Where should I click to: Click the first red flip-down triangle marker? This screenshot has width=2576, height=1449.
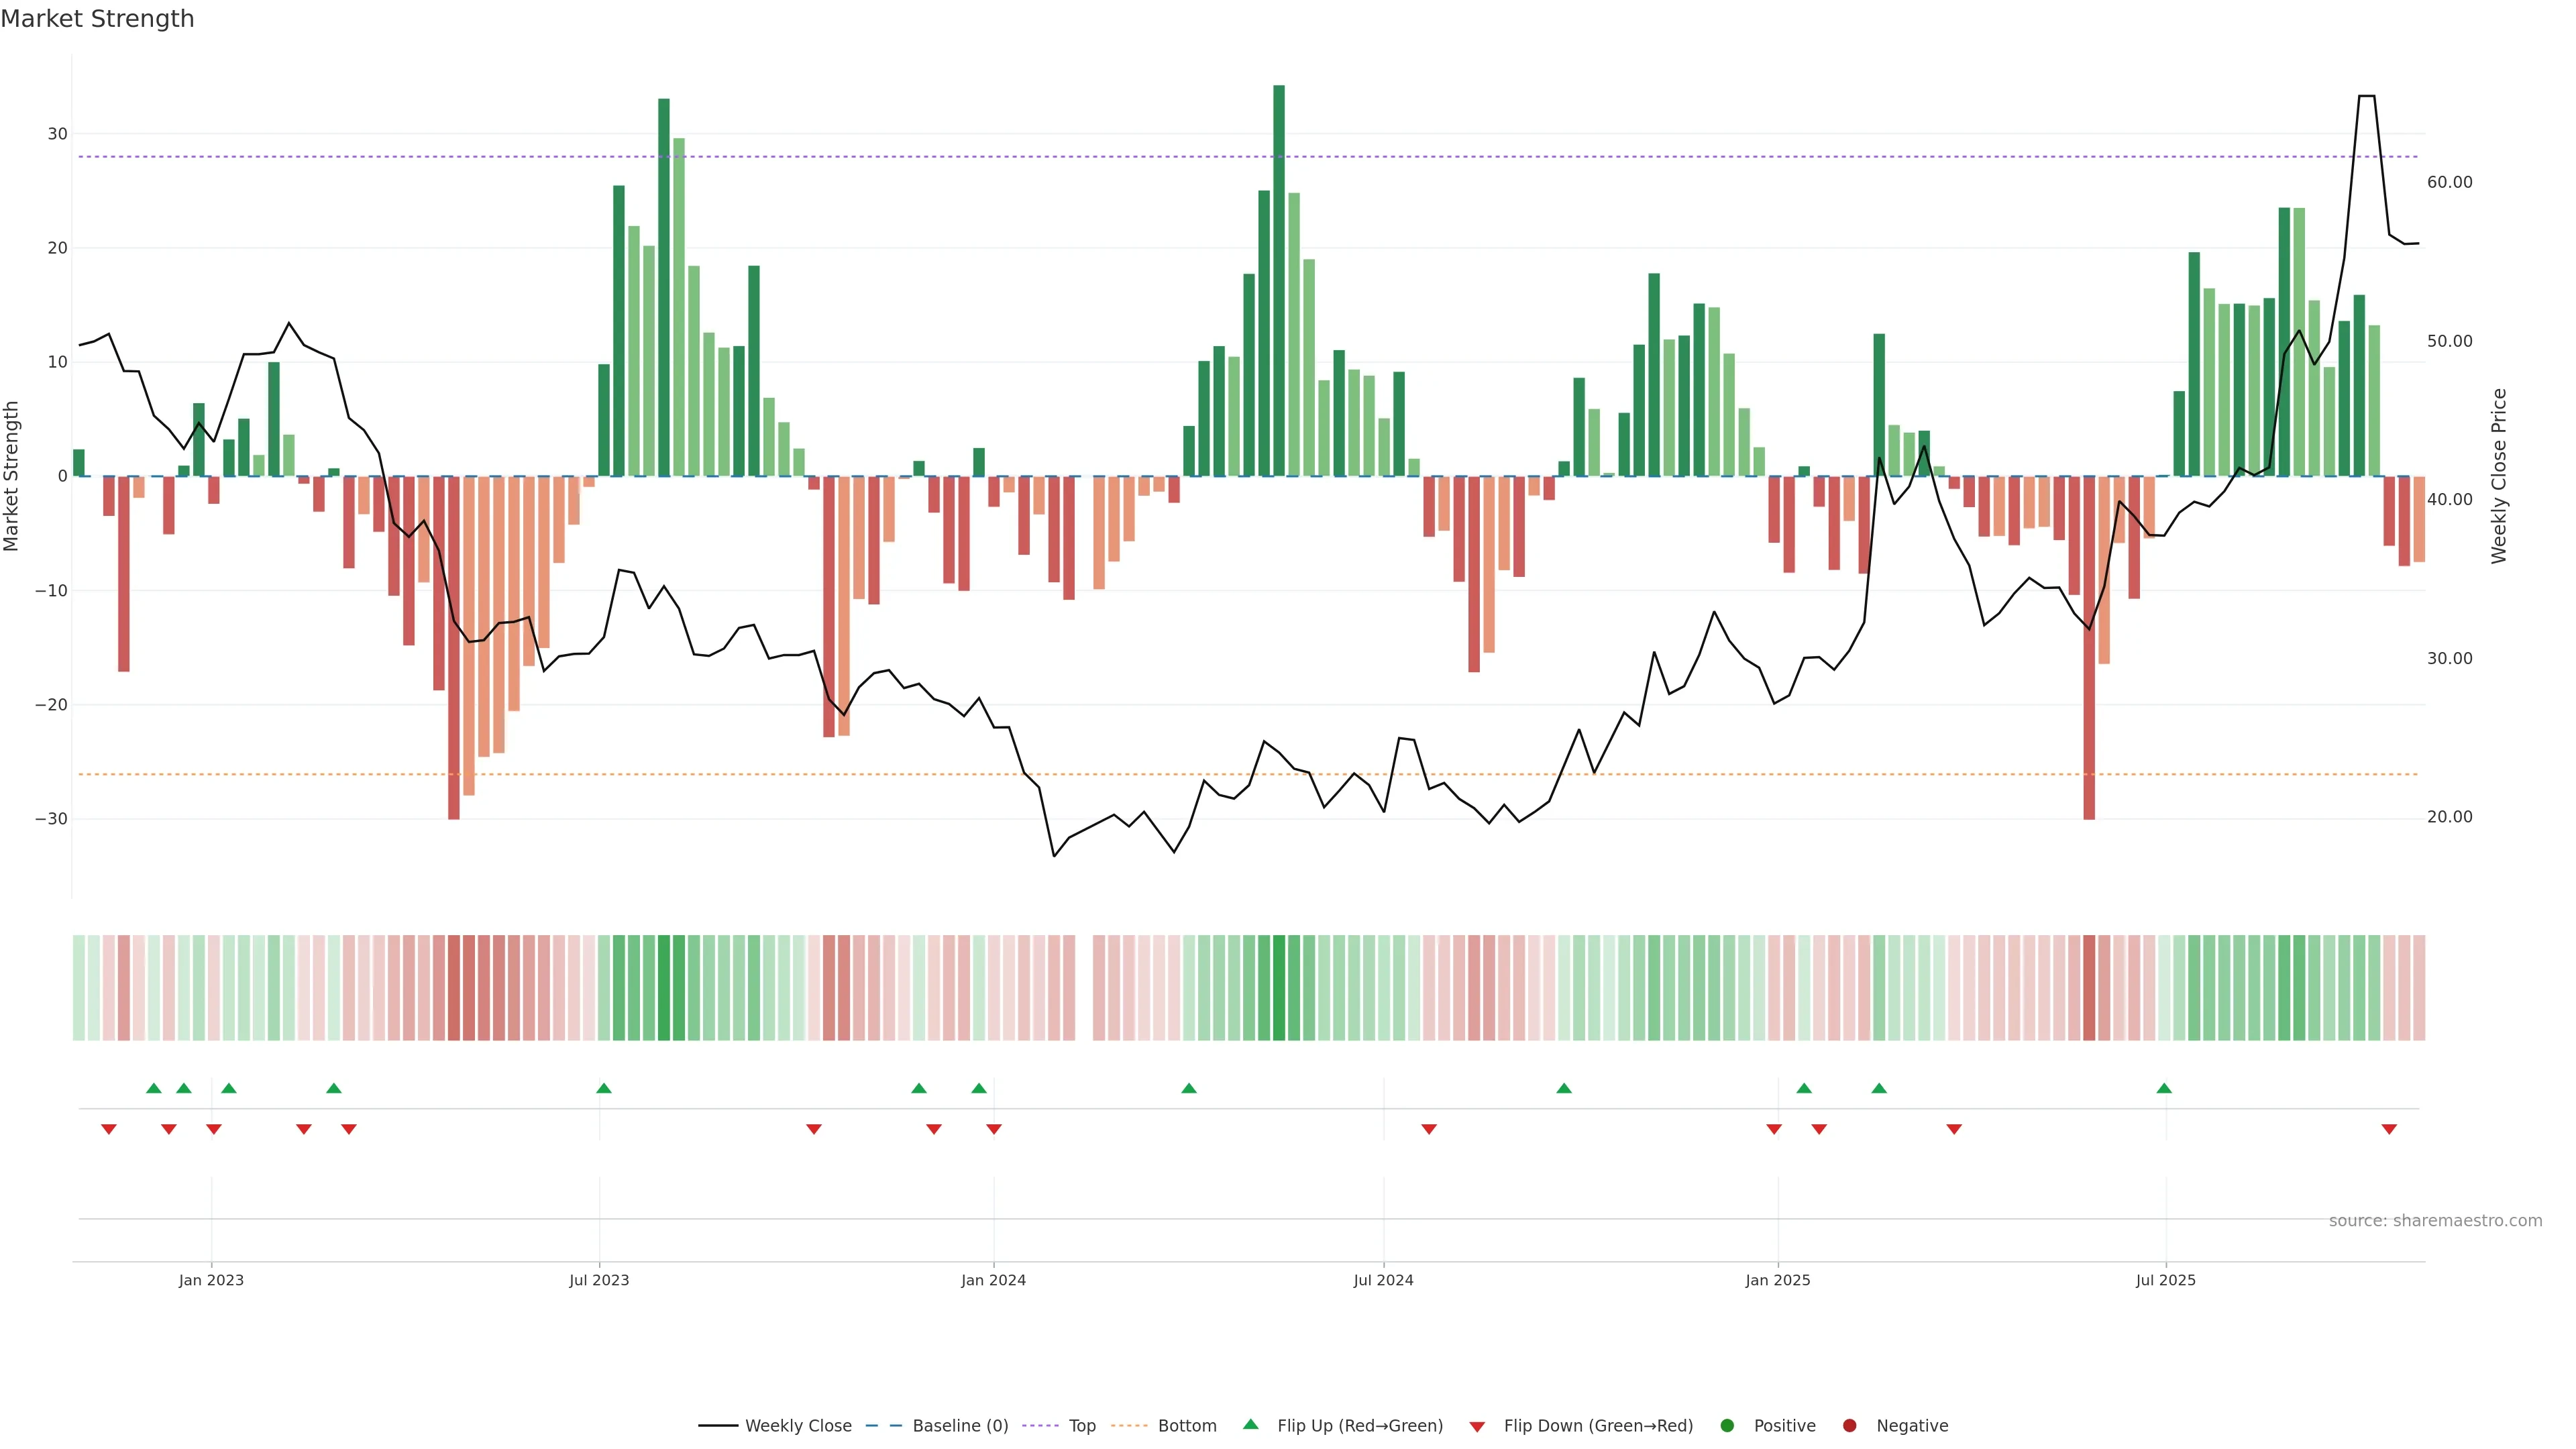click(x=109, y=1129)
